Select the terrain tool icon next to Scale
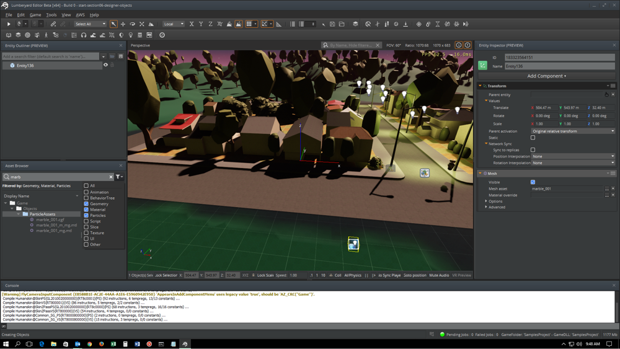The width and height of the screenshot is (620, 349). (151, 24)
